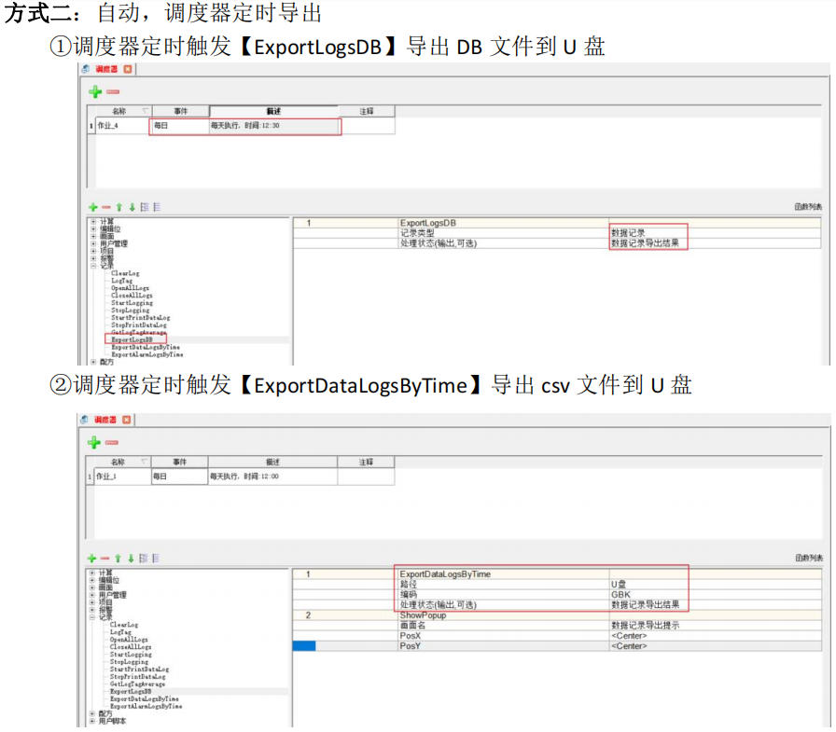This screenshot has width=836, height=732.
Task: Expand 画面 node in 作业_1 screenshot tree
Action: [x=92, y=587]
